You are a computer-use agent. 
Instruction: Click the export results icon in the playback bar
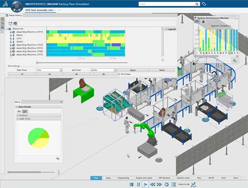click(x=193, y=185)
